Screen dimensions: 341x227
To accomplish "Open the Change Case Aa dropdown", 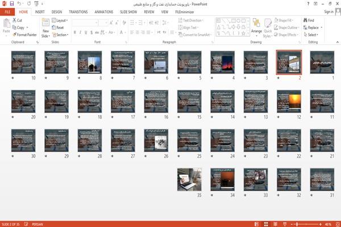I will (x=111, y=32).
